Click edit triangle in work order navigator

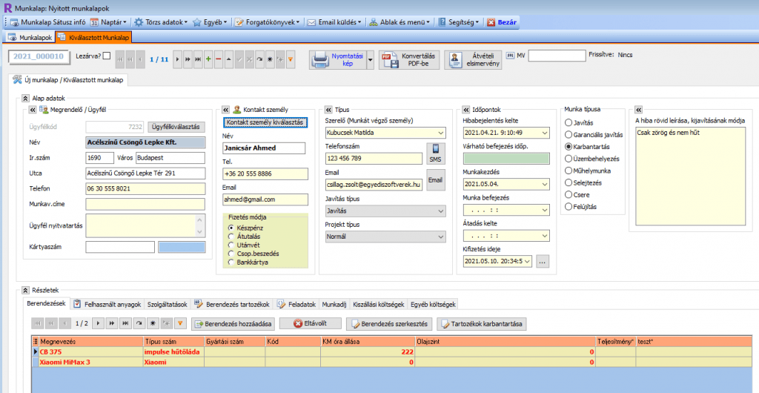point(228,59)
